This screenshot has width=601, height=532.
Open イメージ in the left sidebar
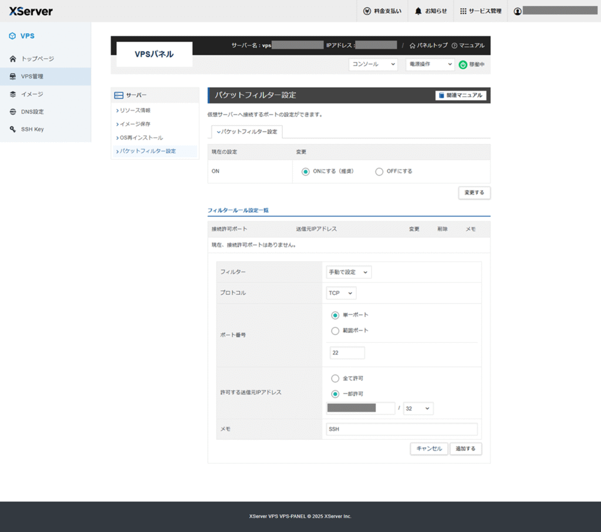click(x=32, y=94)
